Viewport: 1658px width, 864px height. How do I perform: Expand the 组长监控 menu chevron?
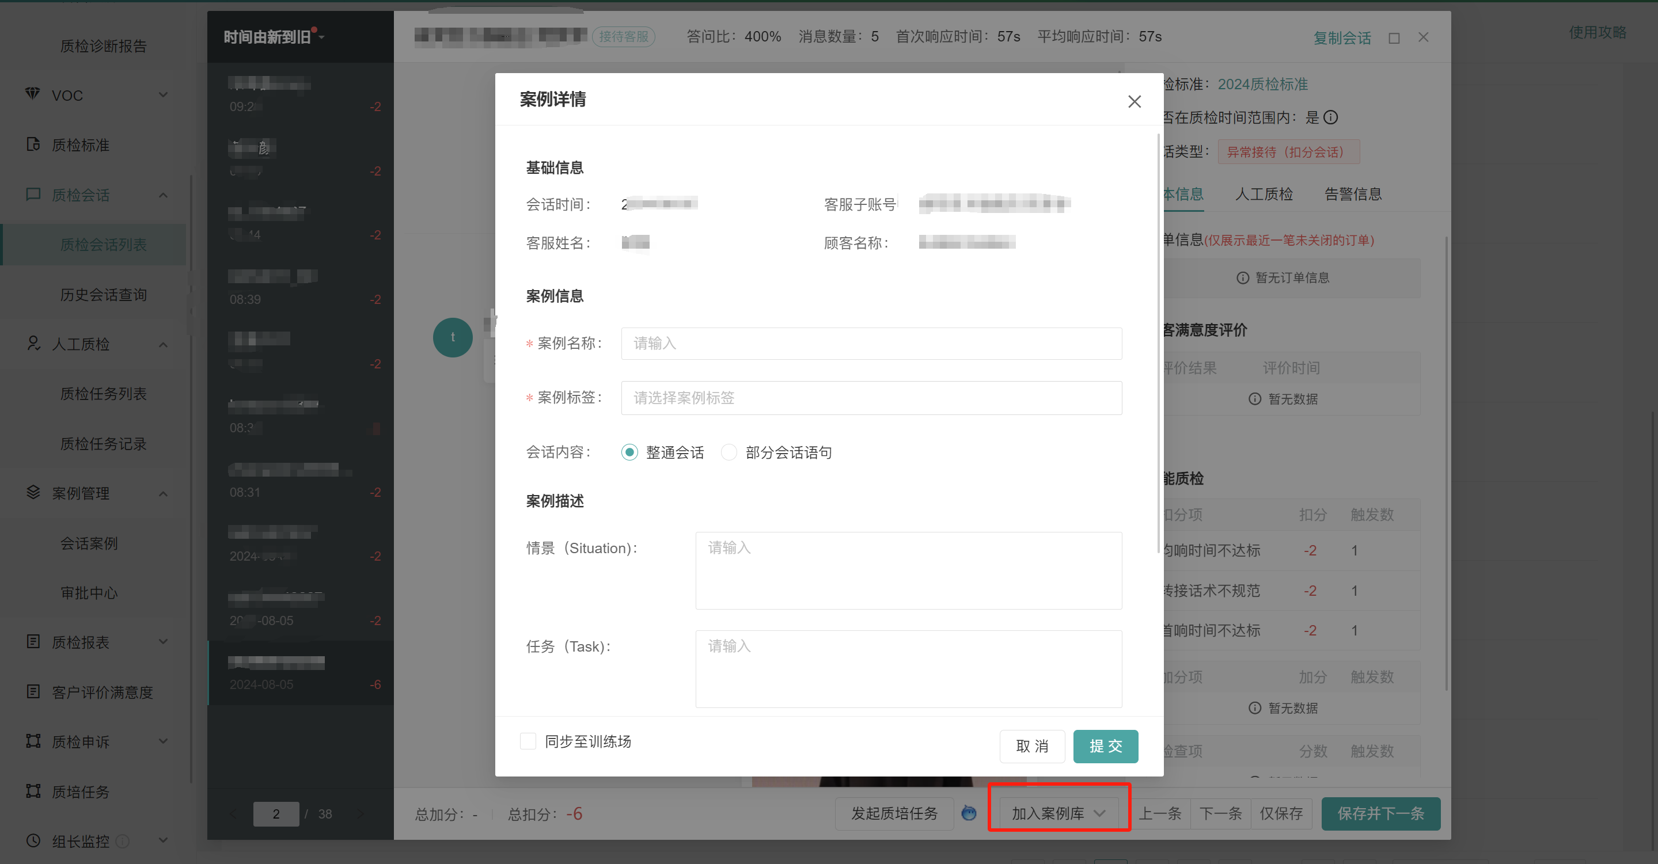tap(163, 840)
